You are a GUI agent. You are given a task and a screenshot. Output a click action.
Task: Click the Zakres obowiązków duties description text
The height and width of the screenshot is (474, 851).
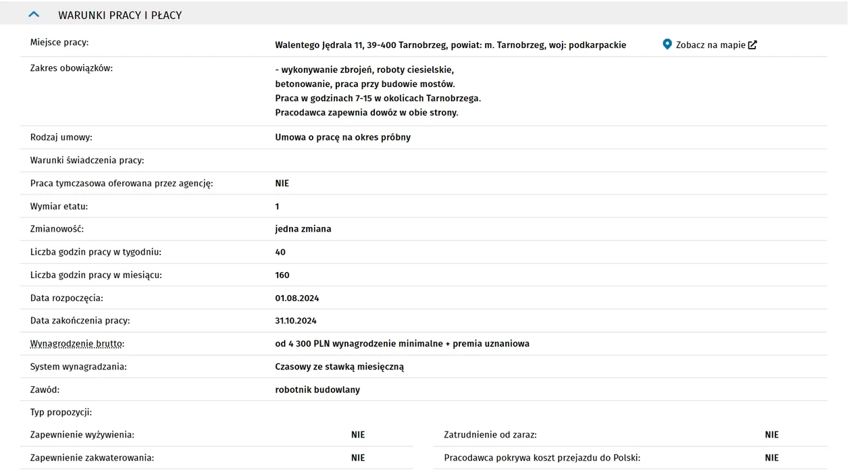(x=378, y=91)
